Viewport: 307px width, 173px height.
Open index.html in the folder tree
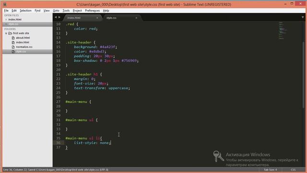[23, 42]
